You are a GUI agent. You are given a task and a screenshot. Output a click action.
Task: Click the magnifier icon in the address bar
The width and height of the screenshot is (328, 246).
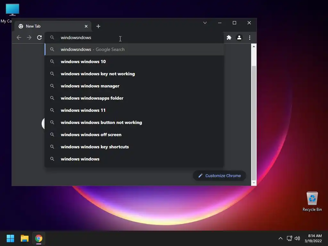pos(52,38)
